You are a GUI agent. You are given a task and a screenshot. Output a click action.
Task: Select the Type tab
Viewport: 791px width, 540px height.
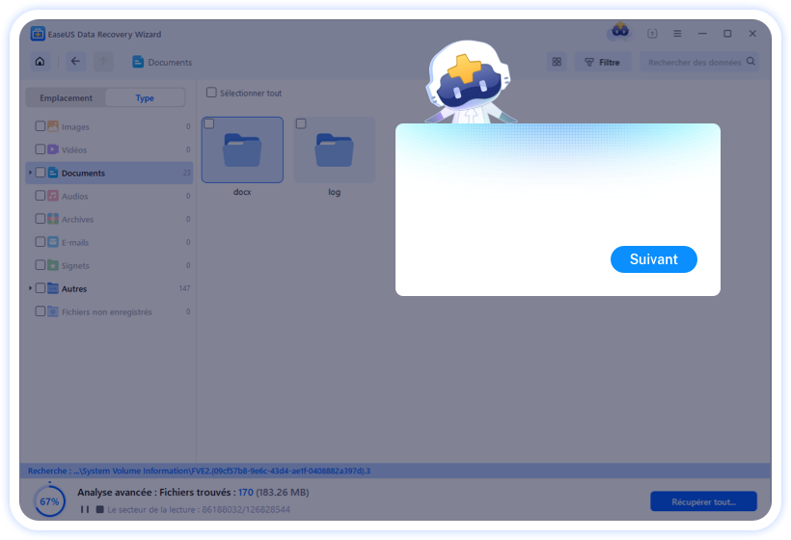click(x=145, y=98)
